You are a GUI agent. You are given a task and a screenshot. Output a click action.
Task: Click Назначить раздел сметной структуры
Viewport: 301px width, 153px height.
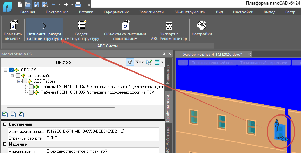coord(44,30)
